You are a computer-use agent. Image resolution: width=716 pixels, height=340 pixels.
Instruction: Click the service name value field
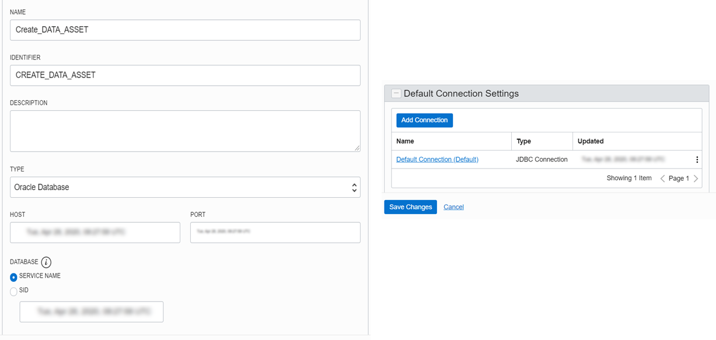click(92, 311)
